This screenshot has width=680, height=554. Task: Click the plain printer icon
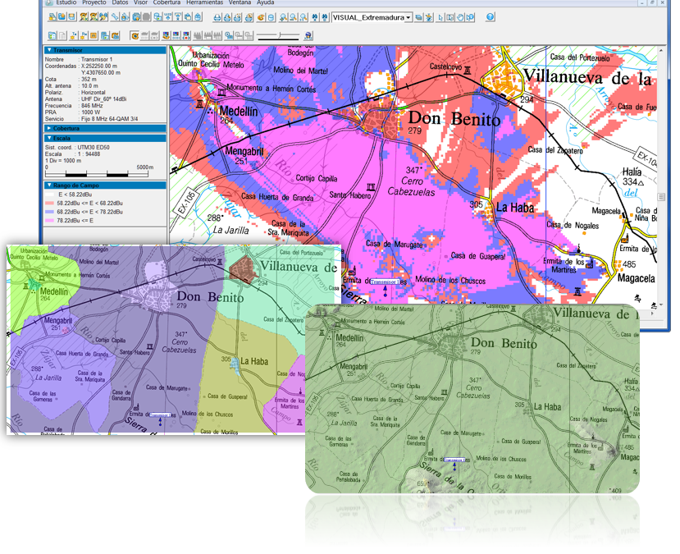(217, 17)
